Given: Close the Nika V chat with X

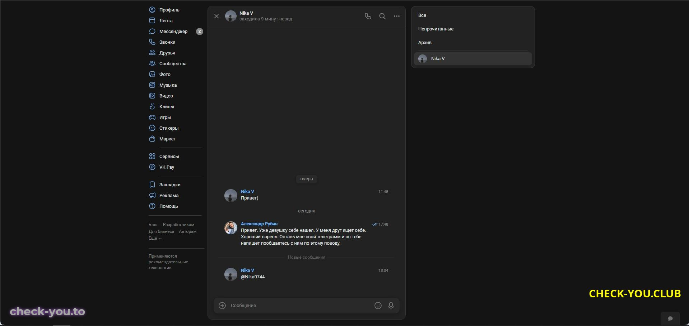Looking at the screenshot, I should point(217,16).
